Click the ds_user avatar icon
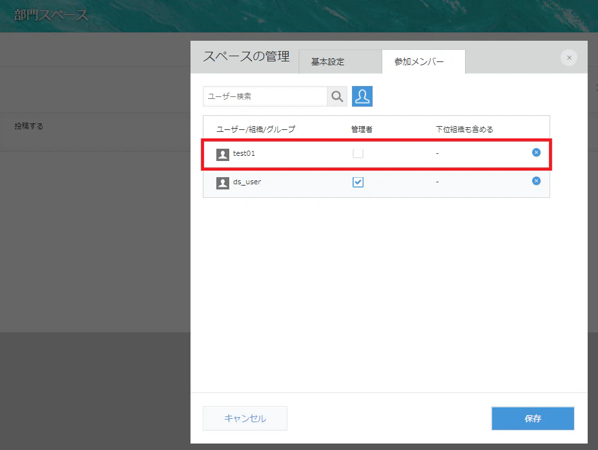The image size is (598, 450). pyautogui.click(x=223, y=183)
